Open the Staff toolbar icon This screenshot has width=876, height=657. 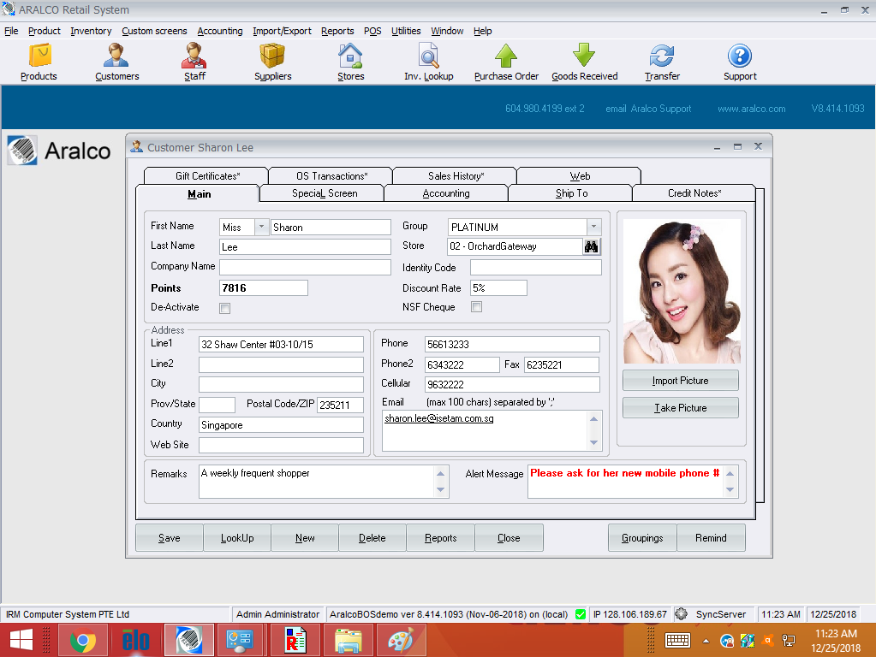[x=194, y=62]
